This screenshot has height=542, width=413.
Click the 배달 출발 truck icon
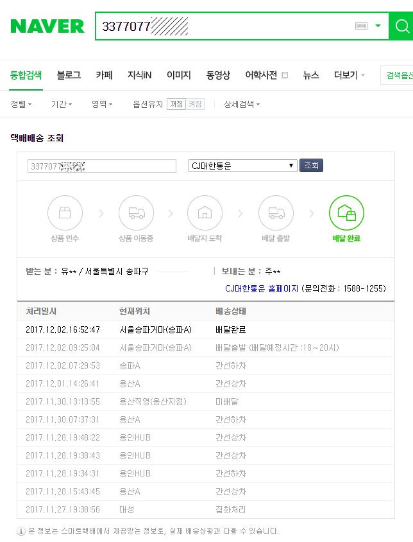click(276, 213)
